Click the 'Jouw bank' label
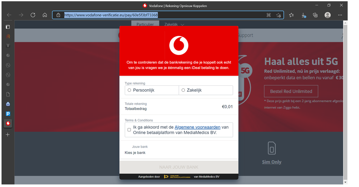 click(140, 147)
